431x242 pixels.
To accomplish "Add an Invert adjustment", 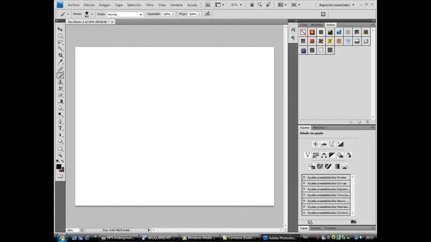I will tap(312, 167).
